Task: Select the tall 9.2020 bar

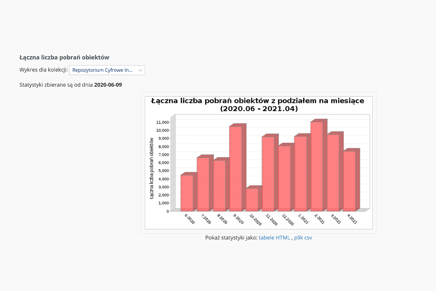Action: coord(236,169)
